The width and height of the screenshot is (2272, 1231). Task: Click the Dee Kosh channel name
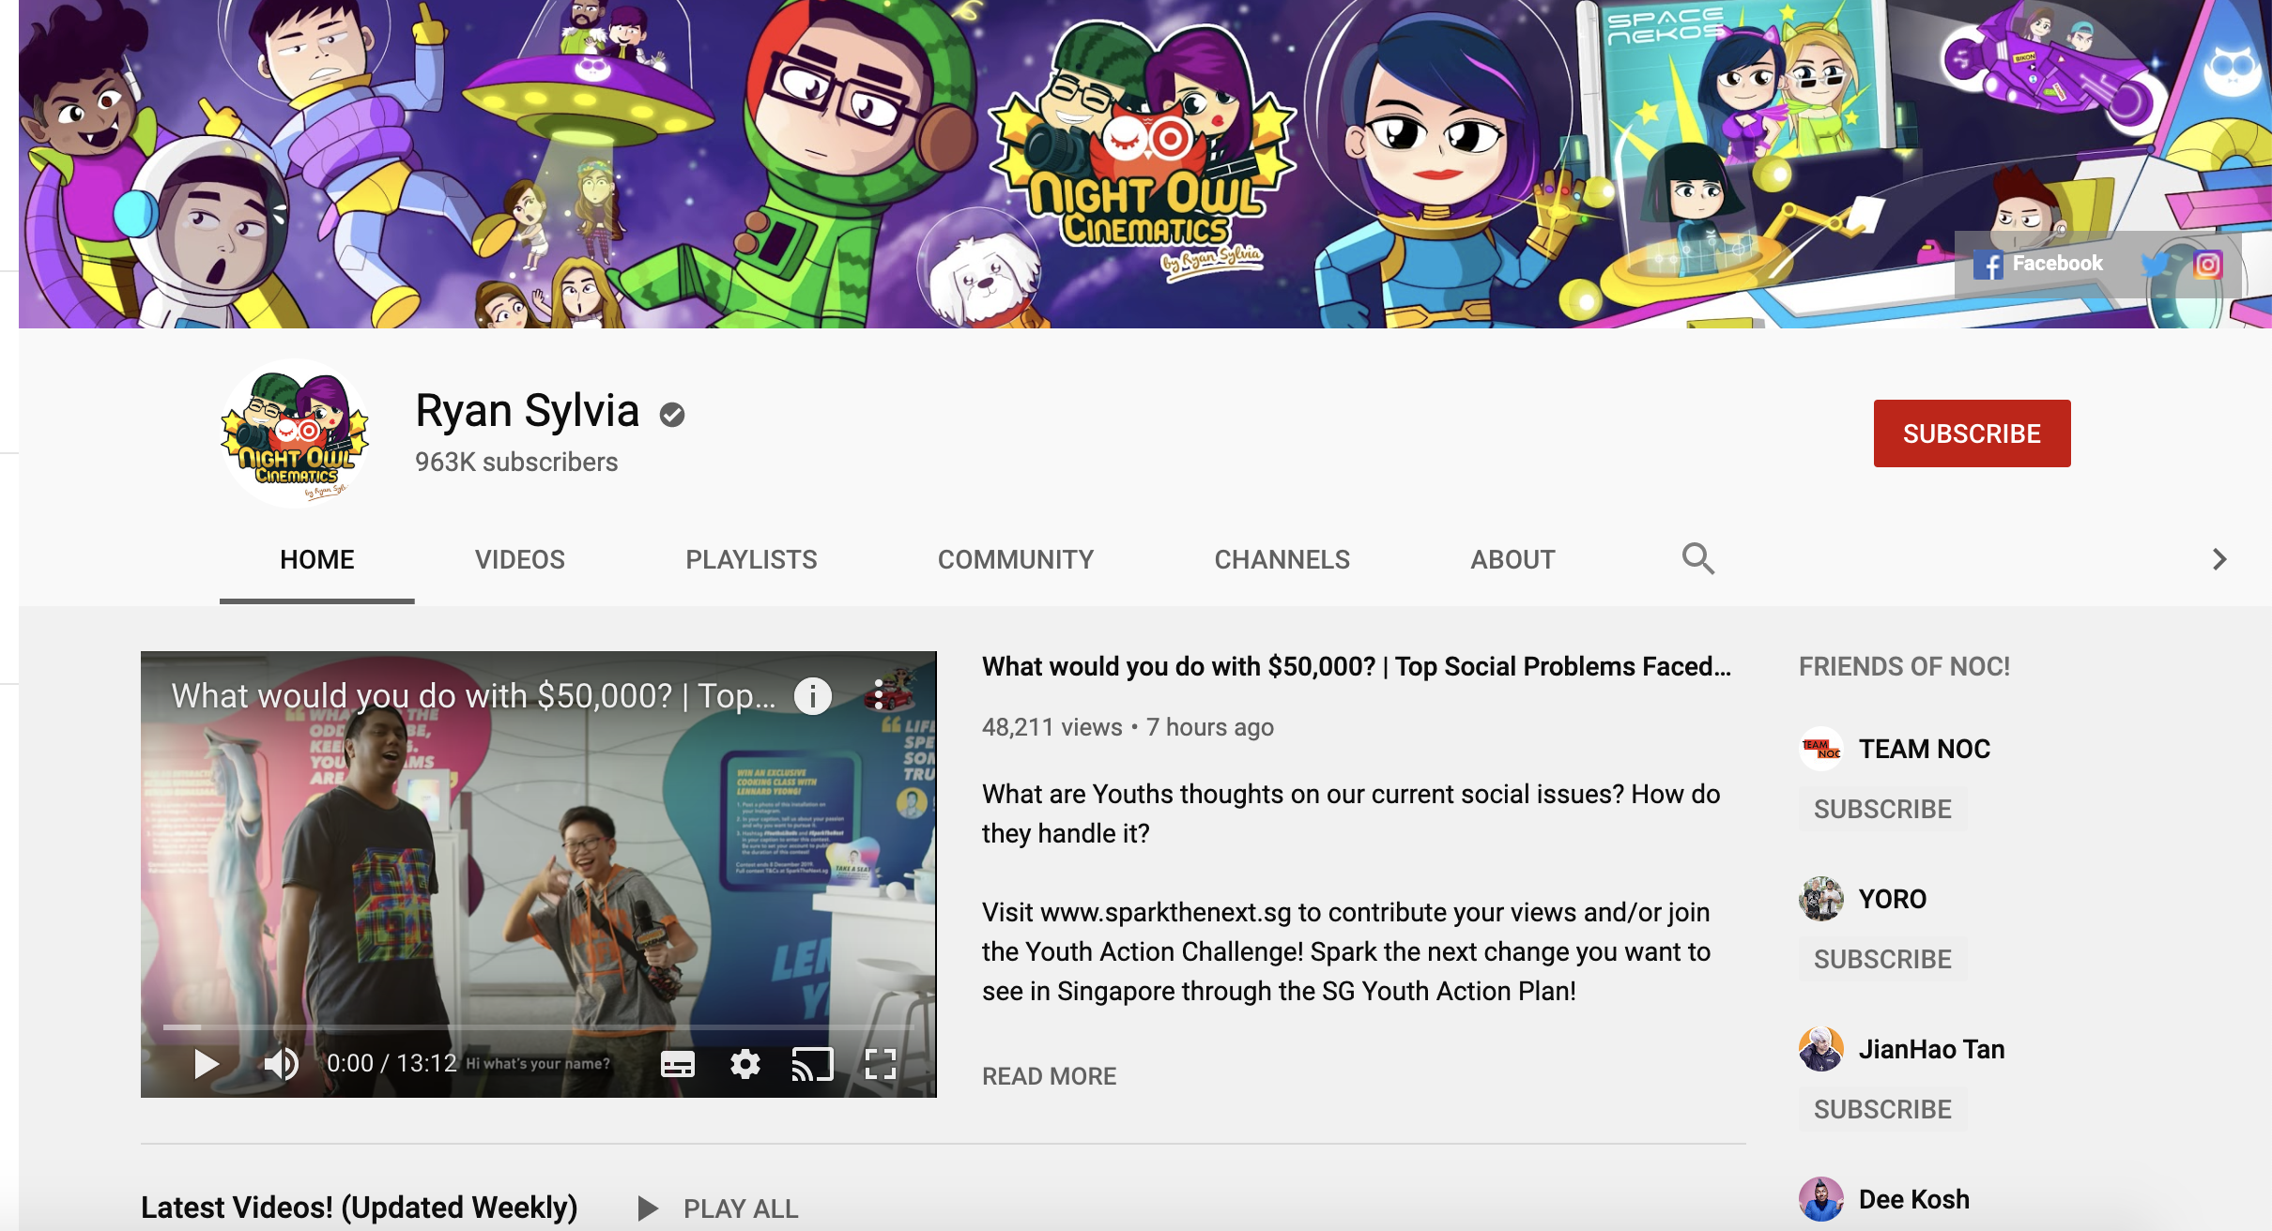pyautogui.click(x=1914, y=1199)
